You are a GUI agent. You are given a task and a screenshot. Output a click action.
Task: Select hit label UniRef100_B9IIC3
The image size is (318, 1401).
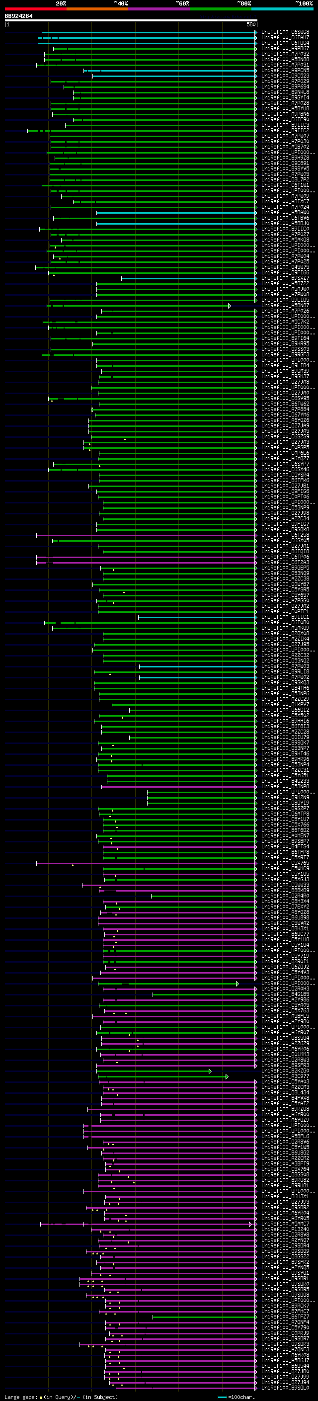tap(285, 125)
